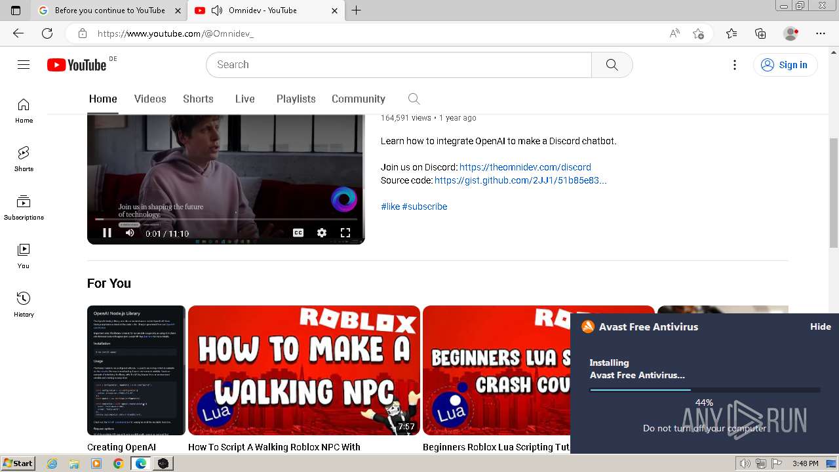
Task: Switch to the Videos tab
Action: (150, 99)
